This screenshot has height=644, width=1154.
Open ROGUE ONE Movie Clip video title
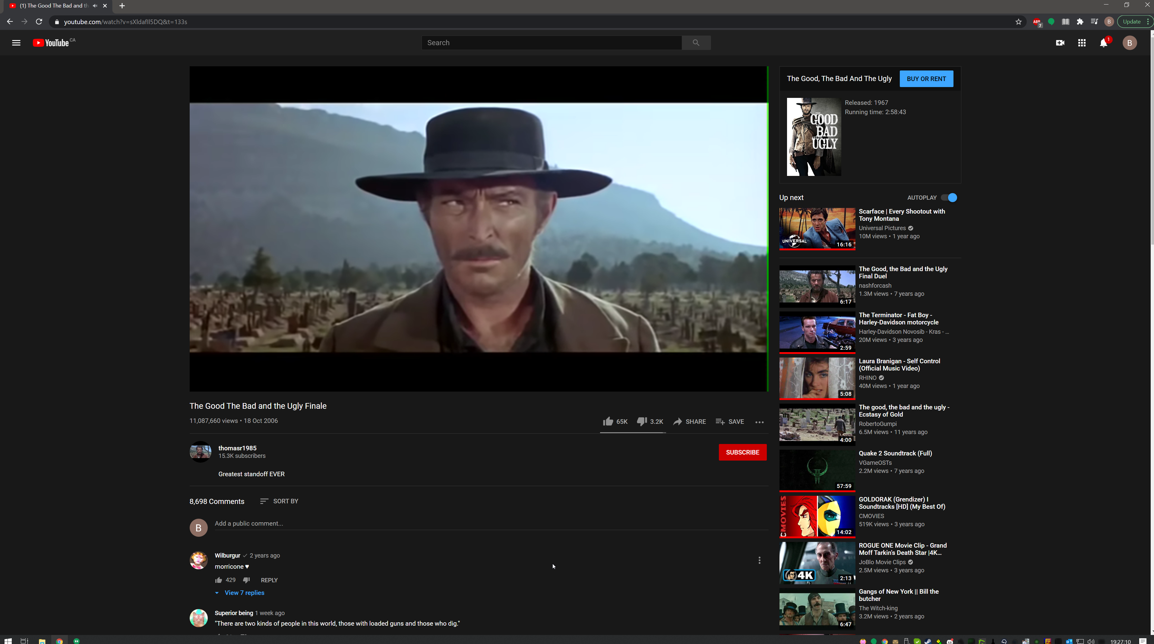tap(902, 549)
